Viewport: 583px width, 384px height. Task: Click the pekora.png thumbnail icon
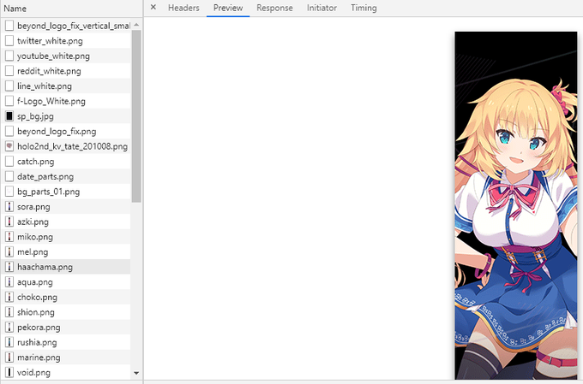9,328
